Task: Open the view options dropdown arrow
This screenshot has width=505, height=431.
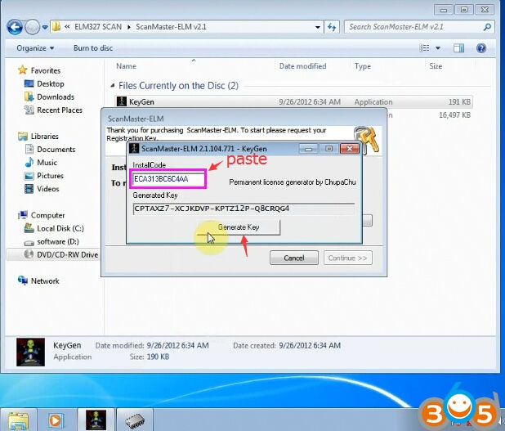Action: pos(438,48)
